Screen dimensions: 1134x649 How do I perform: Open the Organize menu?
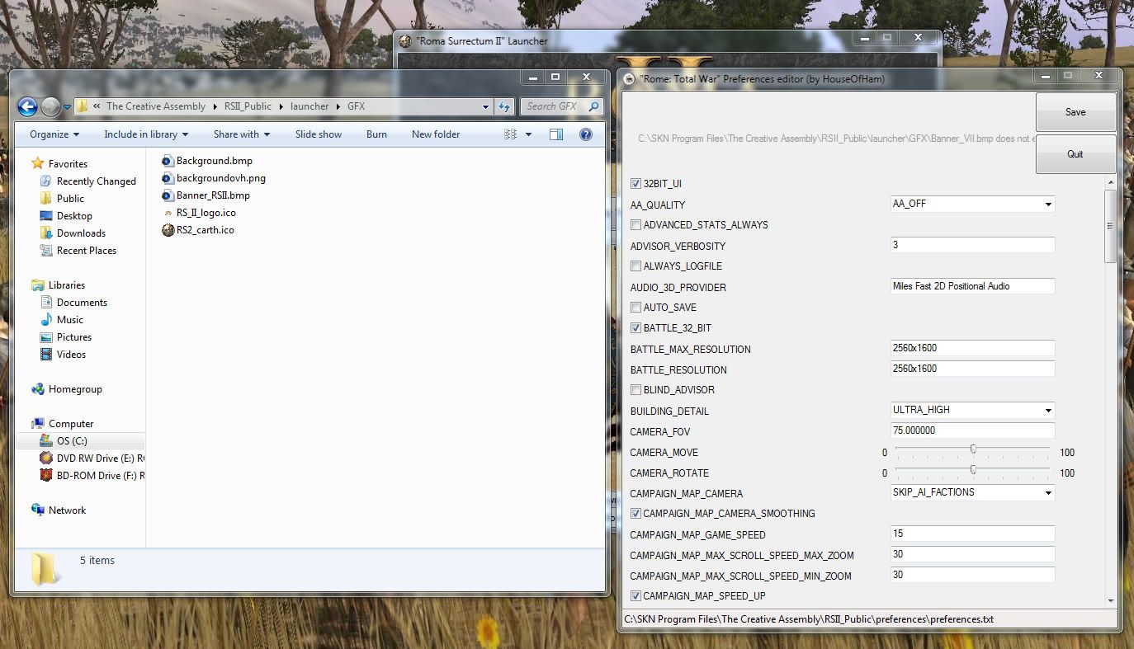[54, 134]
